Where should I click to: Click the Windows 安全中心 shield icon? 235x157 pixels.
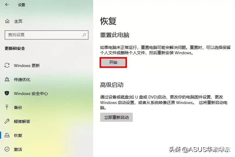(x=7, y=93)
